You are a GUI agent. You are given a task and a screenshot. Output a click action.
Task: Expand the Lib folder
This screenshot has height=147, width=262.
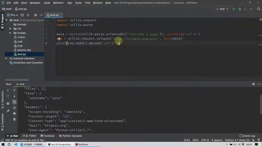10,29
